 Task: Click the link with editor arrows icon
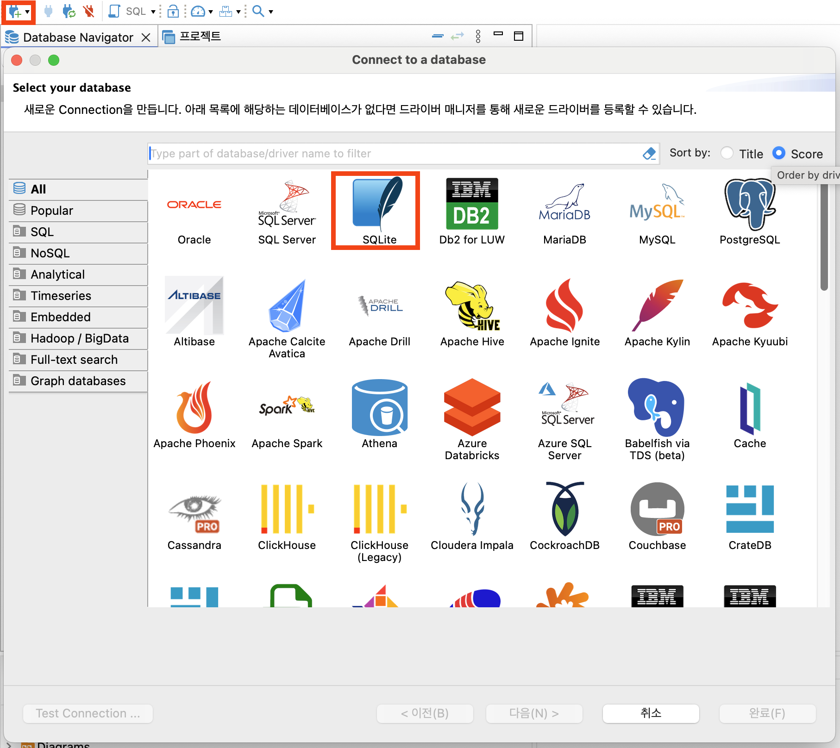(x=458, y=36)
